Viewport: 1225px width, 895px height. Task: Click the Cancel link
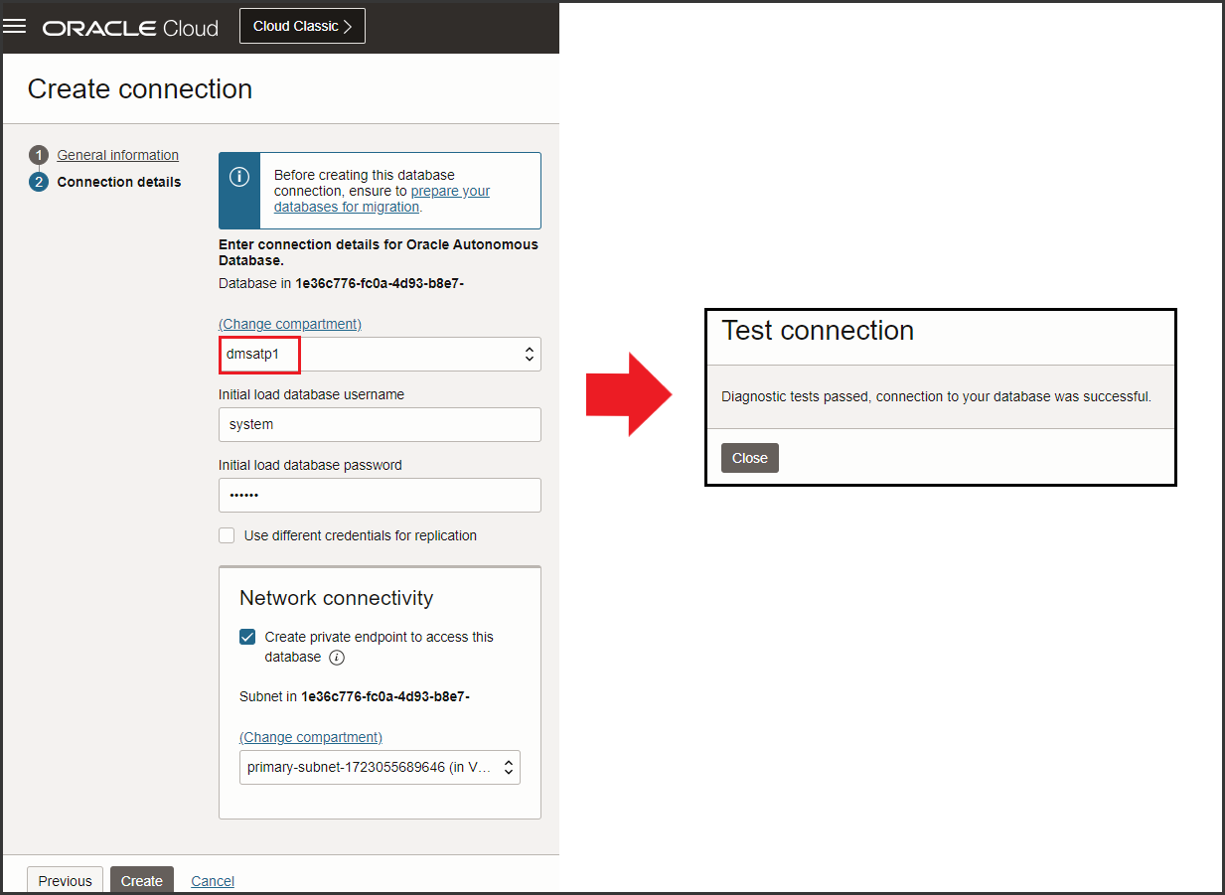[212, 880]
